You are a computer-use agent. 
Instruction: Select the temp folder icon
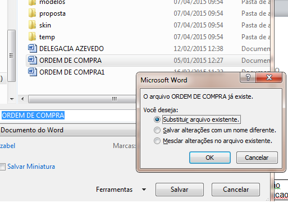click(x=32, y=37)
